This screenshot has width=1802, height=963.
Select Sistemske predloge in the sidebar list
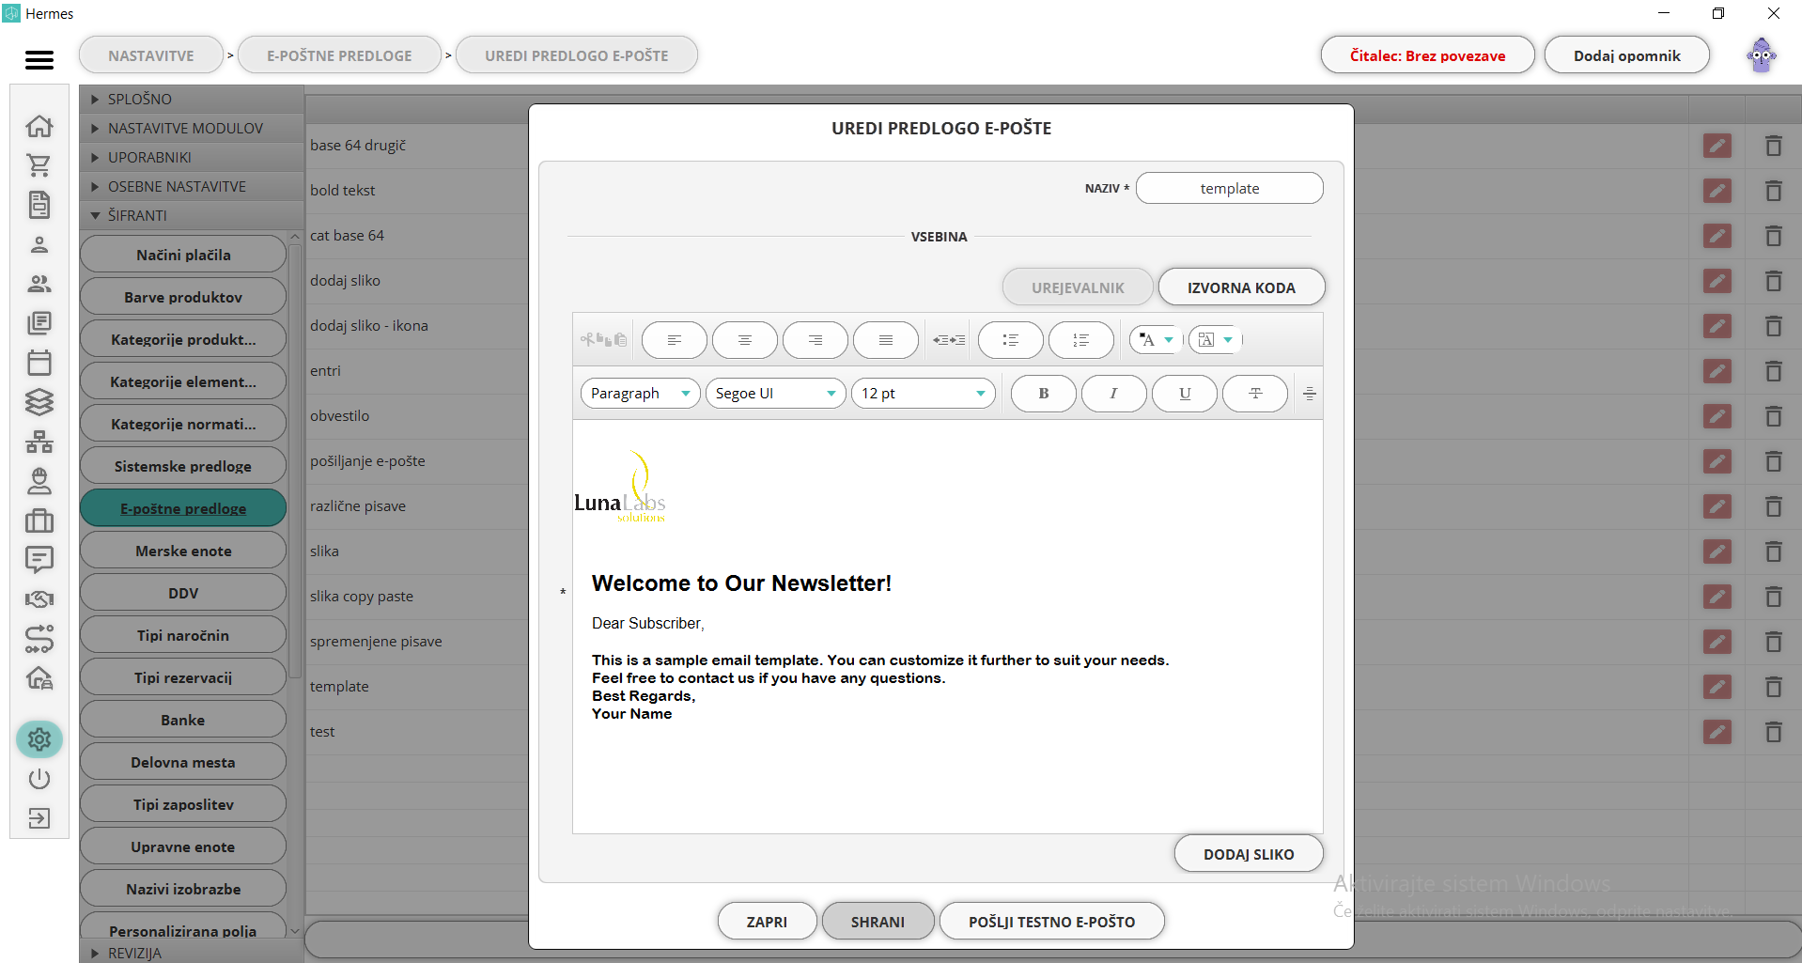(183, 466)
